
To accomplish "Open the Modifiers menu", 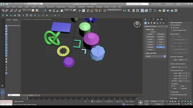I will [x=41, y=7].
